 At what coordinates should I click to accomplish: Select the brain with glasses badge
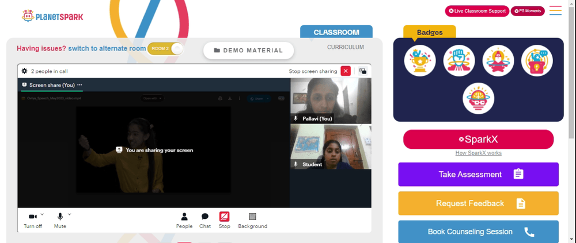[x=478, y=98]
